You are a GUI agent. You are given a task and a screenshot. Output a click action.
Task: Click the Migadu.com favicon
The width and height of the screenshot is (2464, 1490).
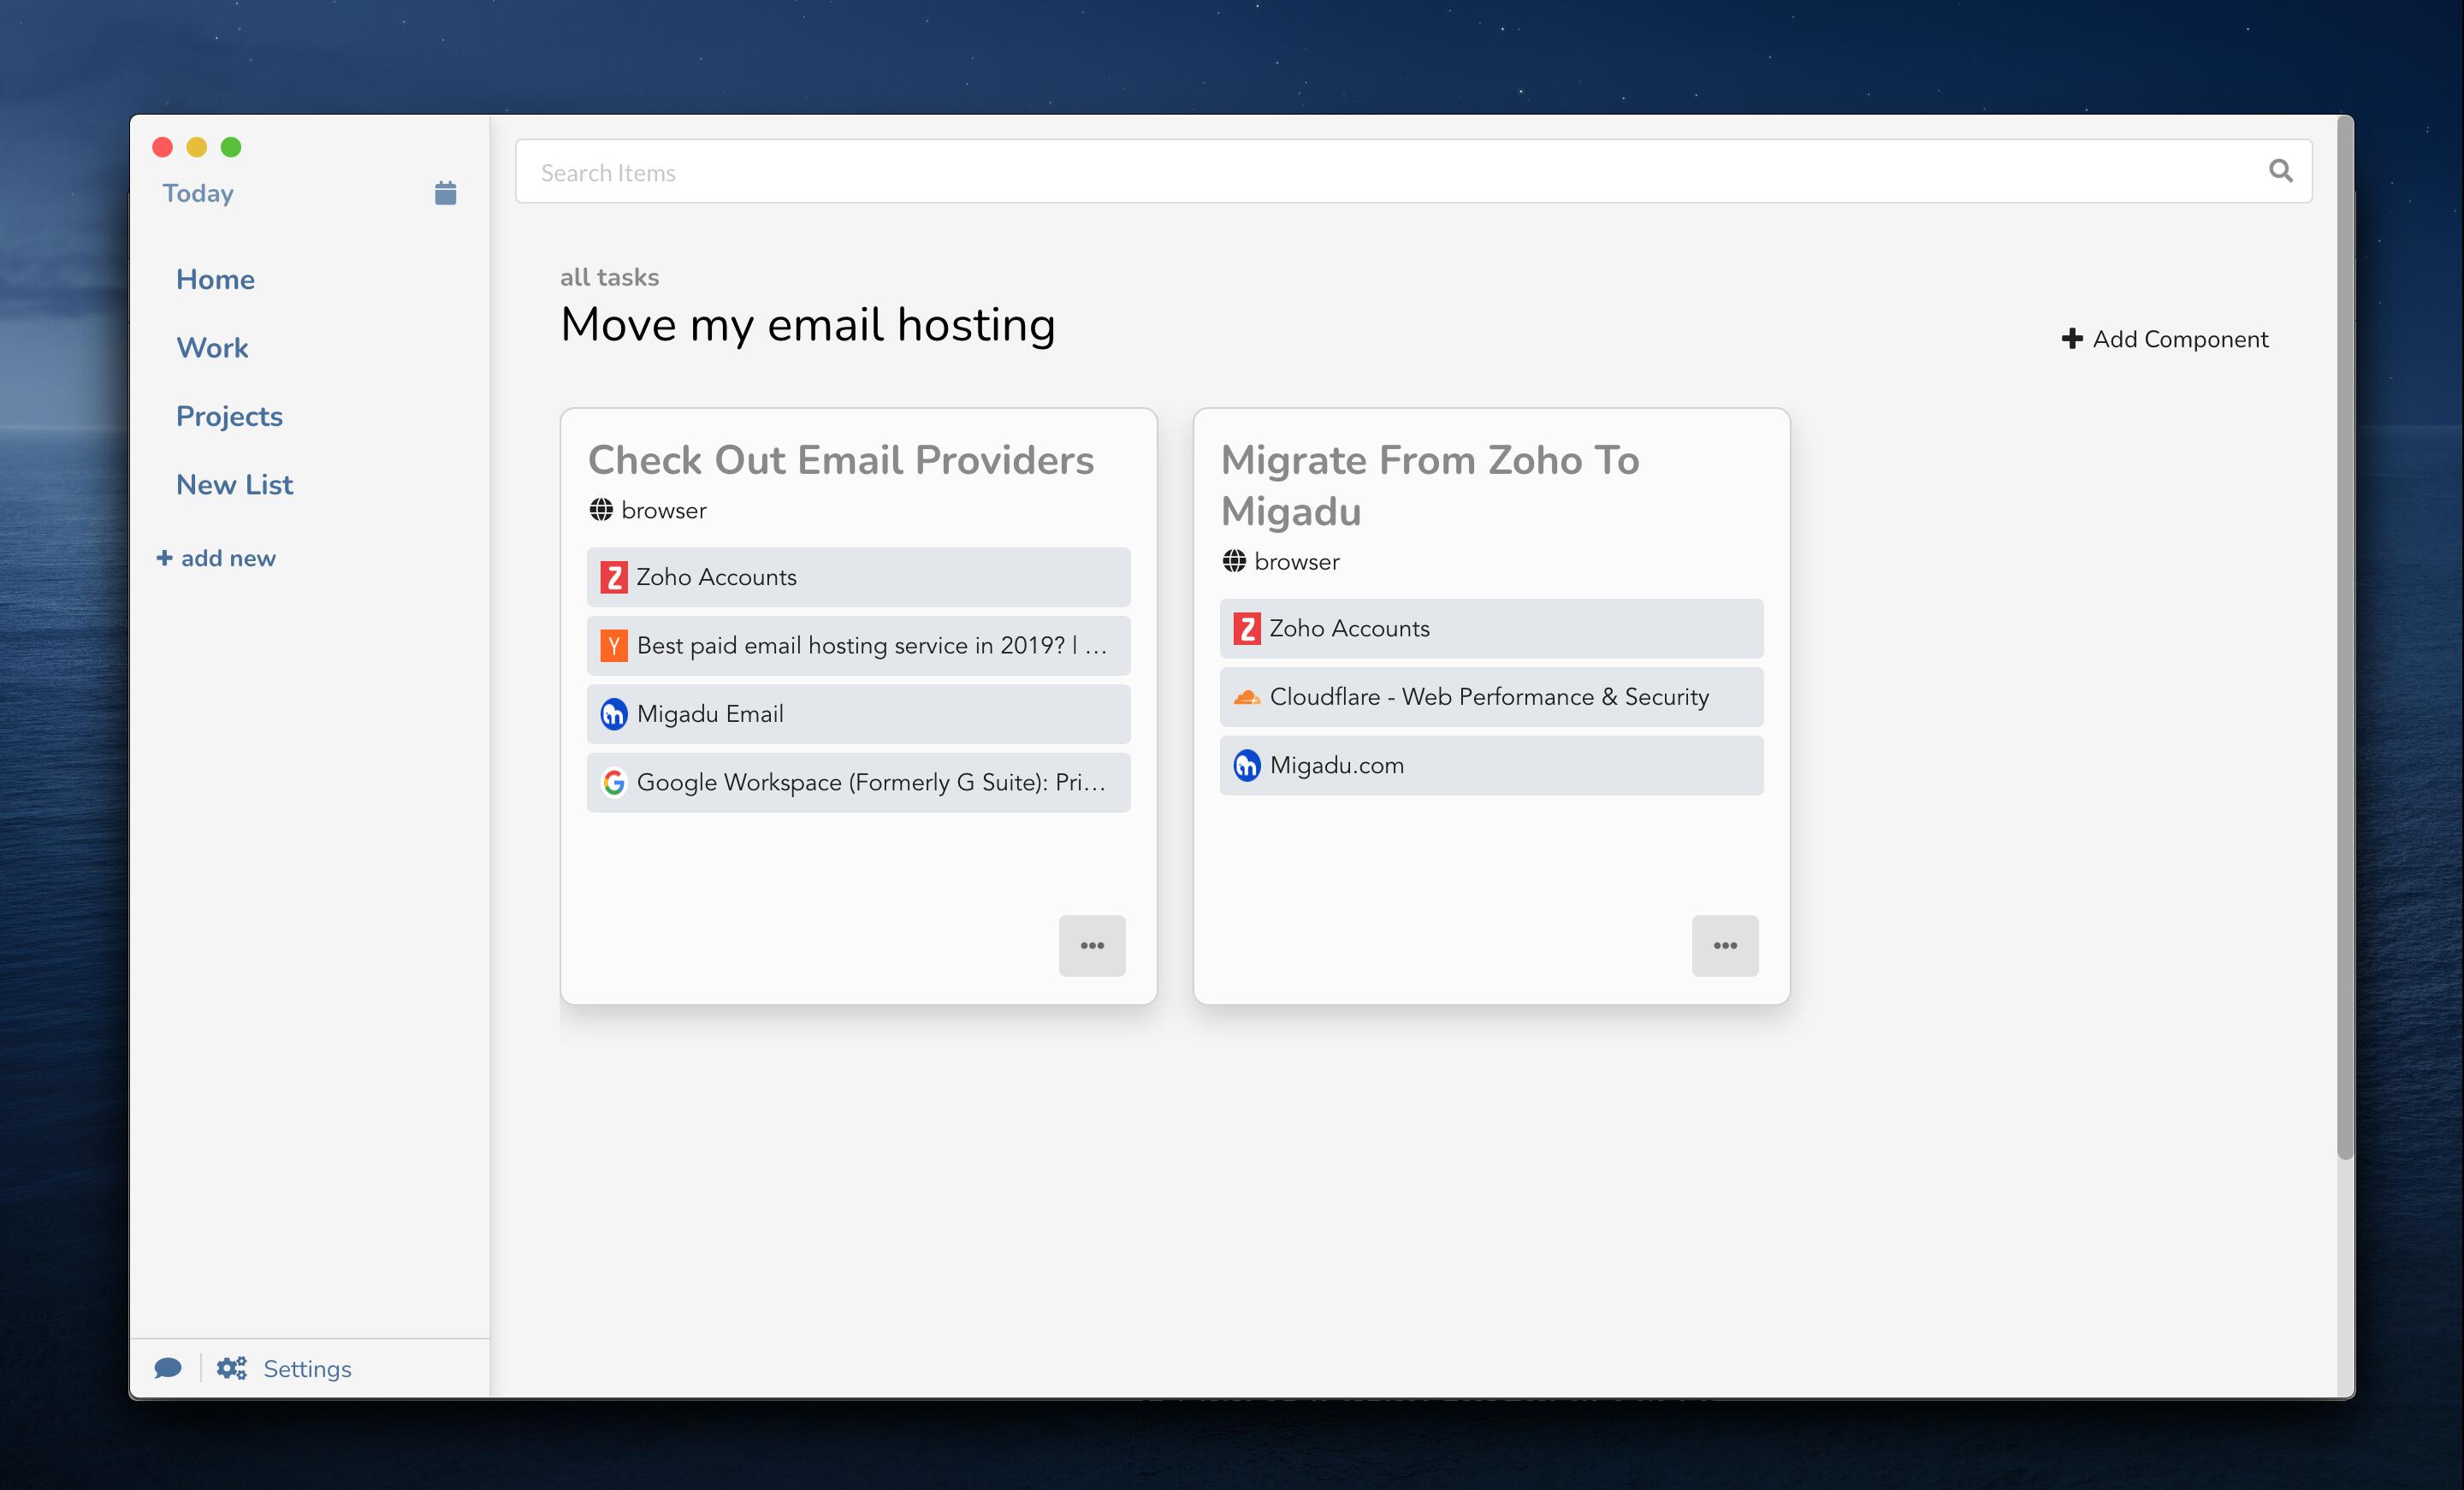click(1246, 766)
